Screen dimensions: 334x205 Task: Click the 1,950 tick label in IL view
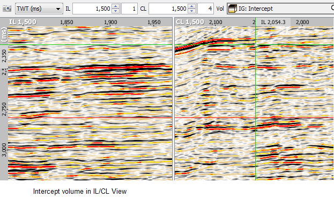click(154, 22)
